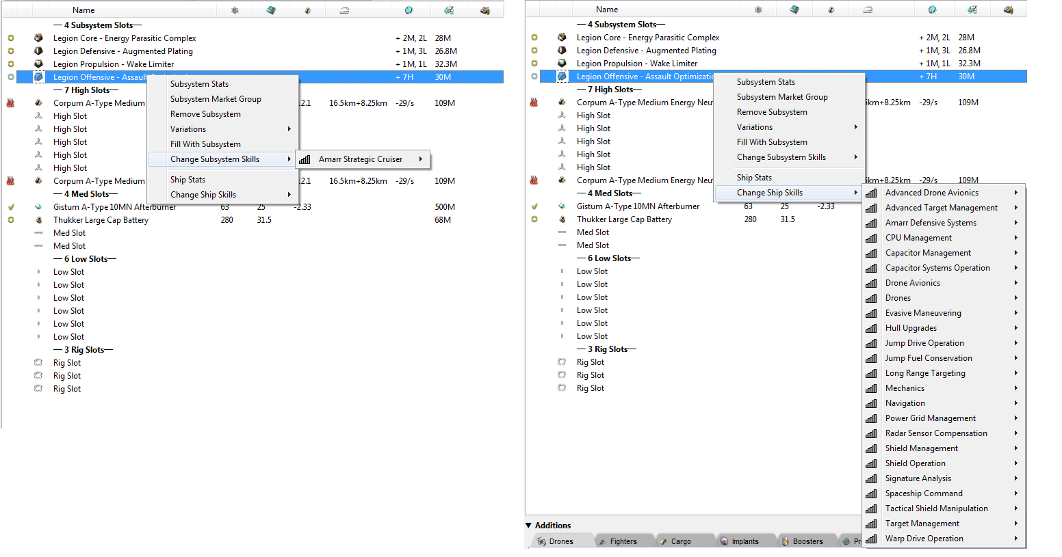Click the Corpum A-Type Medium Energy Neutralizer icon
The width and height of the screenshot is (1062, 557).
(38, 103)
